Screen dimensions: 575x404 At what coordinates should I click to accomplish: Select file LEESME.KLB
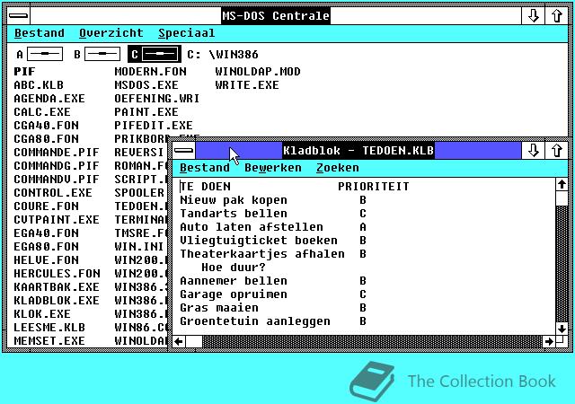tap(49, 328)
